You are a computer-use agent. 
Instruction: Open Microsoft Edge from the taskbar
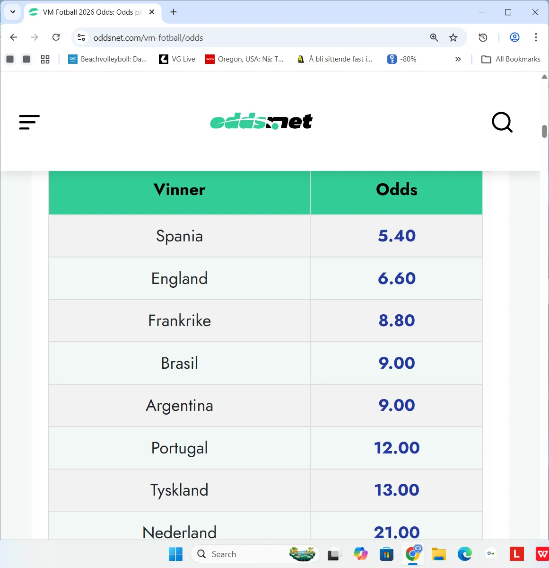pyautogui.click(x=464, y=554)
